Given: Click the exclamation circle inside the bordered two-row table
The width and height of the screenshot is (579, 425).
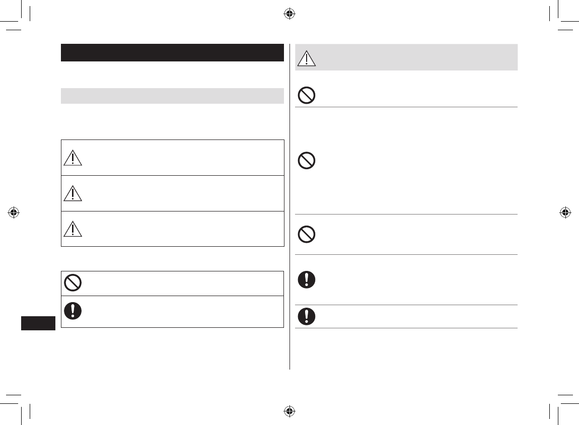Looking at the screenshot, I should 73,311.
